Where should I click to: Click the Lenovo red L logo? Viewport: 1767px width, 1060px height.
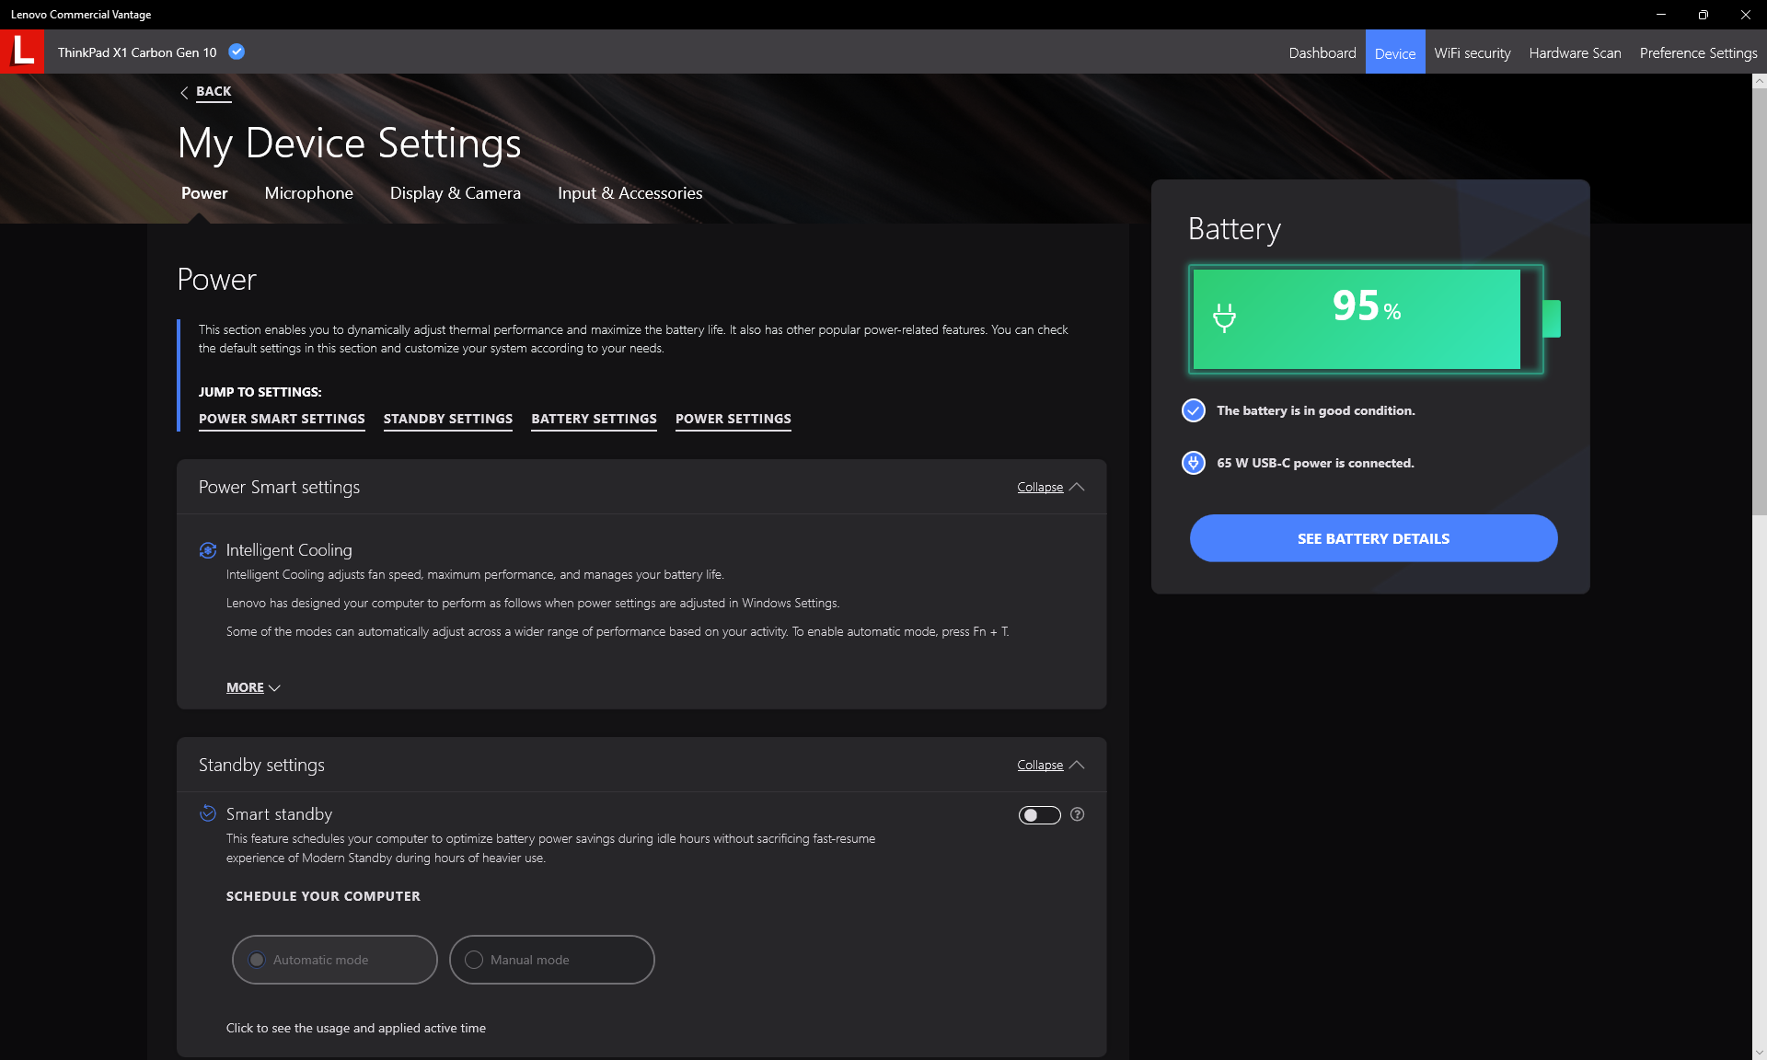[x=22, y=52]
